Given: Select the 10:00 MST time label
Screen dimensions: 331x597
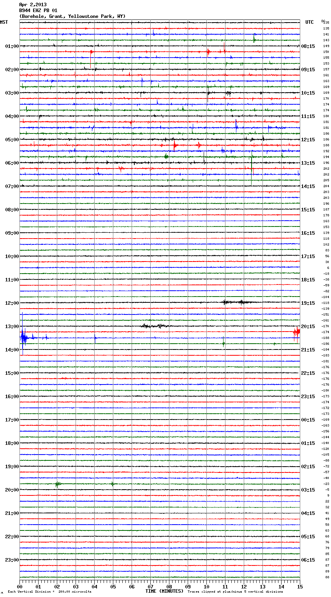Looking at the screenshot, I should pyautogui.click(x=12, y=256).
